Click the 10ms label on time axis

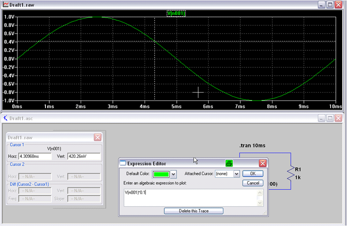point(336,106)
